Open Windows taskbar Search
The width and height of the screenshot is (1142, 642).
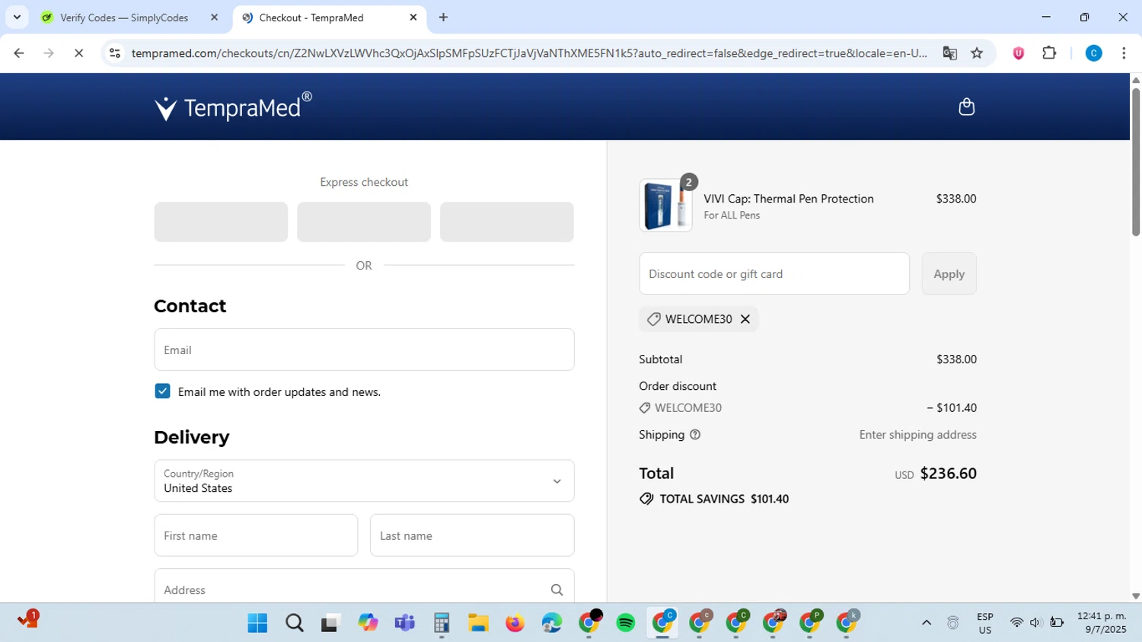point(294,623)
